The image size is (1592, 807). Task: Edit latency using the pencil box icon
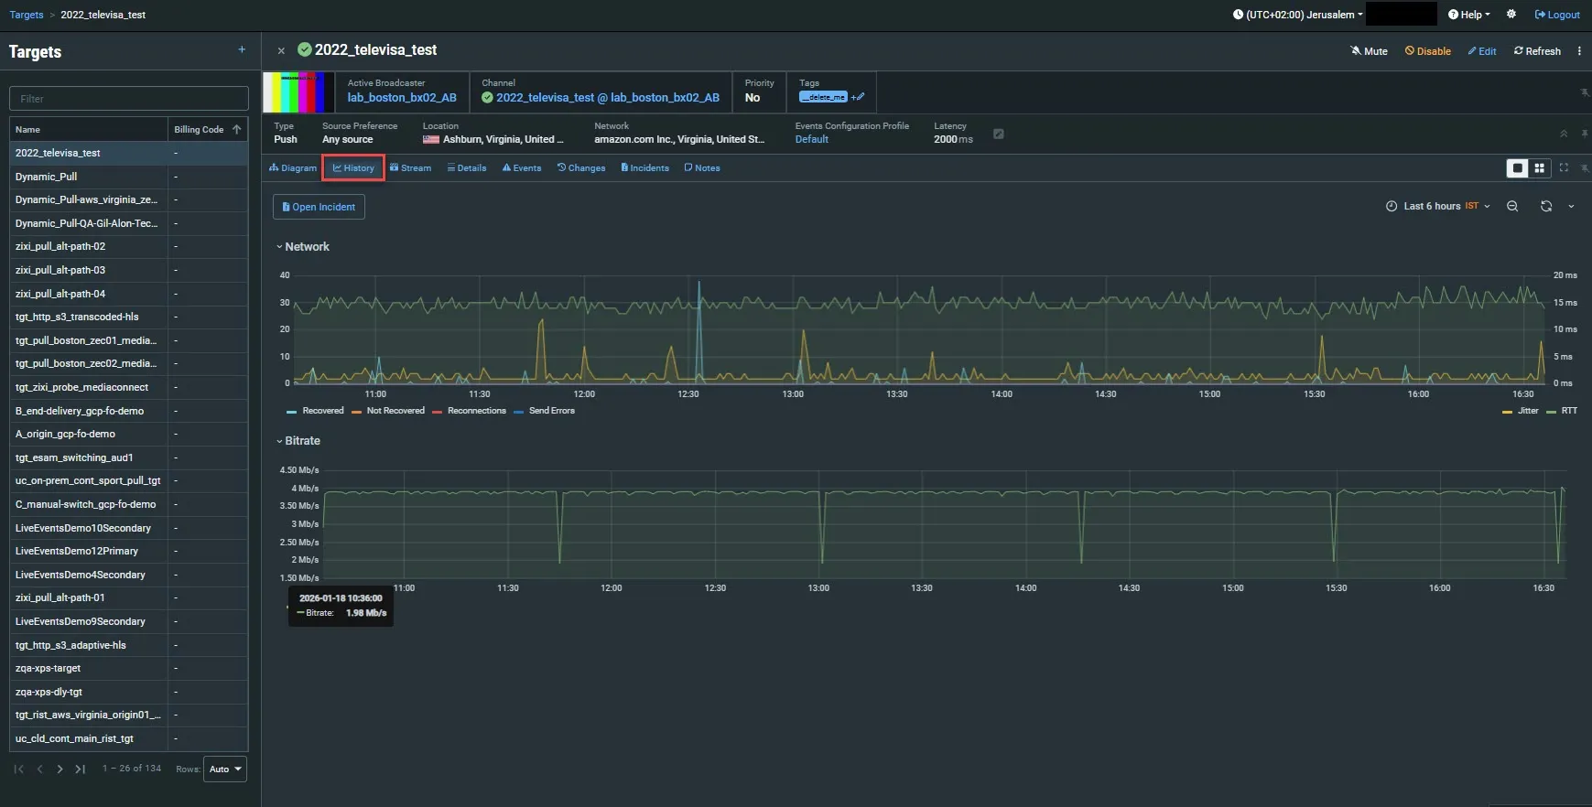tap(999, 134)
